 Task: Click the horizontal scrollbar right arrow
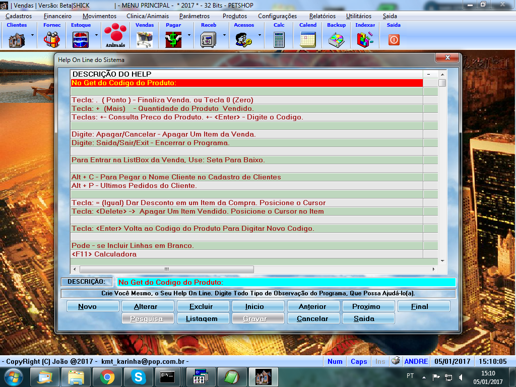point(433,269)
